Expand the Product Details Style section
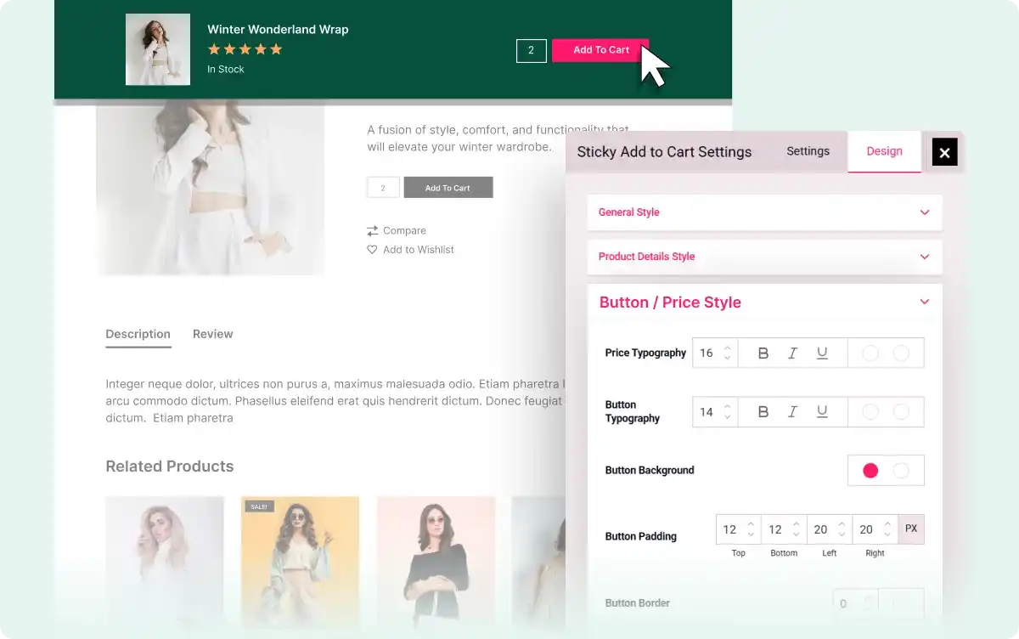1019x639 pixels. pos(925,257)
